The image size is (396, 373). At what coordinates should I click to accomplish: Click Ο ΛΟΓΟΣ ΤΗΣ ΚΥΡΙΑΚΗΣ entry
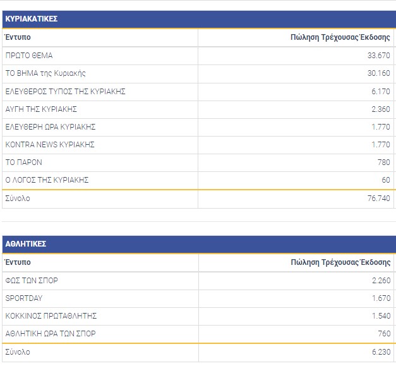pyautogui.click(x=47, y=180)
